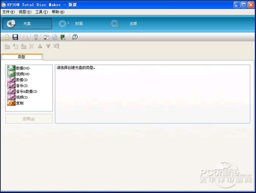Open the 帮助 menu
Image resolution: width=256 pixels, height=193 pixels.
tap(58, 12)
